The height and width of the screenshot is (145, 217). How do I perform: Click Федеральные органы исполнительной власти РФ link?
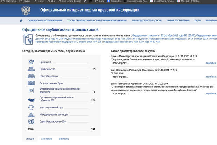(x=60, y=90)
